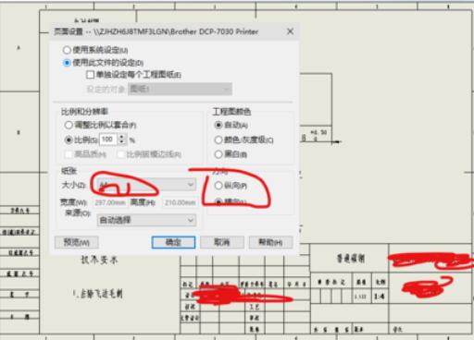Click the scale value field showing 100
The width and height of the screenshot is (474, 340).
(x=108, y=140)
